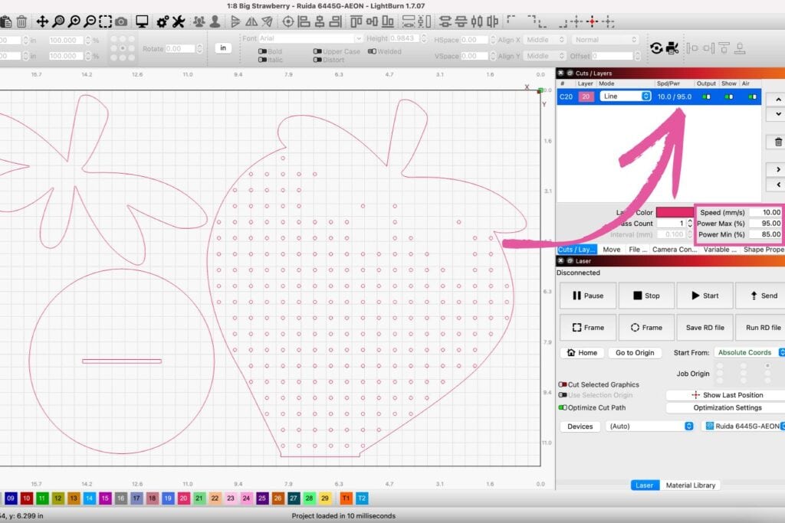Open the Font dropdown showing Arial
This screenshot has width=785, height=523.
[x=310, y=38]
